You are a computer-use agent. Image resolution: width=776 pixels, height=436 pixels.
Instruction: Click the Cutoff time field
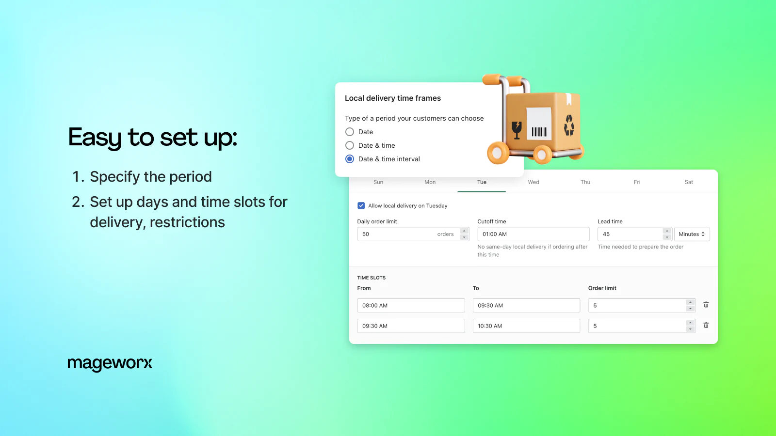click(533, 234)
